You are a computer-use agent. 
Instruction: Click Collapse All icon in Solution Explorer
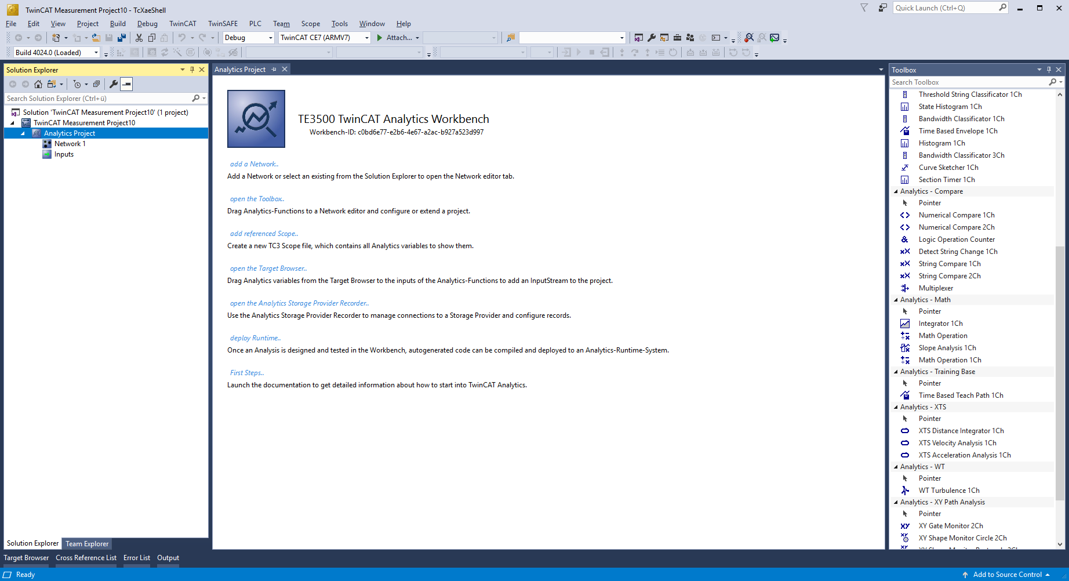(x=96, y=84)
